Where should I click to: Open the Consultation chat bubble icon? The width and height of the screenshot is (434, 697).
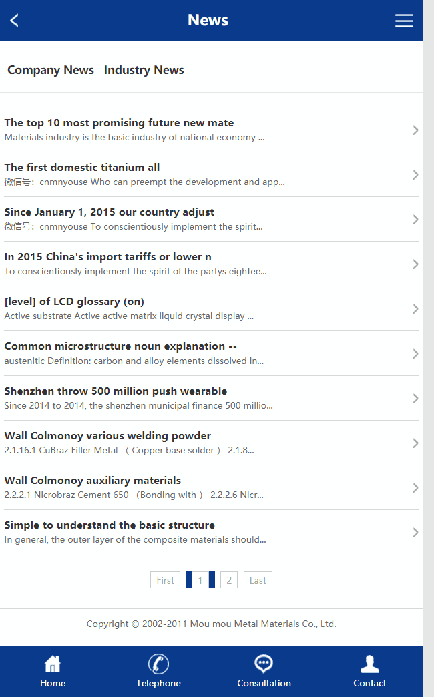[x=264, y=664]
